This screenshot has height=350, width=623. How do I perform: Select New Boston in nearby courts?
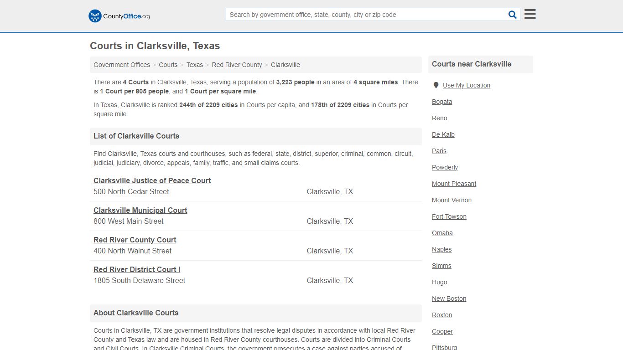click(x=449, y=299)
